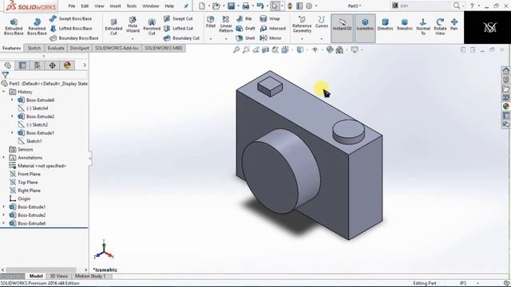
Task: Open the Appearances task pane icon
Action: pyautogui.click(x=505, y=106)
